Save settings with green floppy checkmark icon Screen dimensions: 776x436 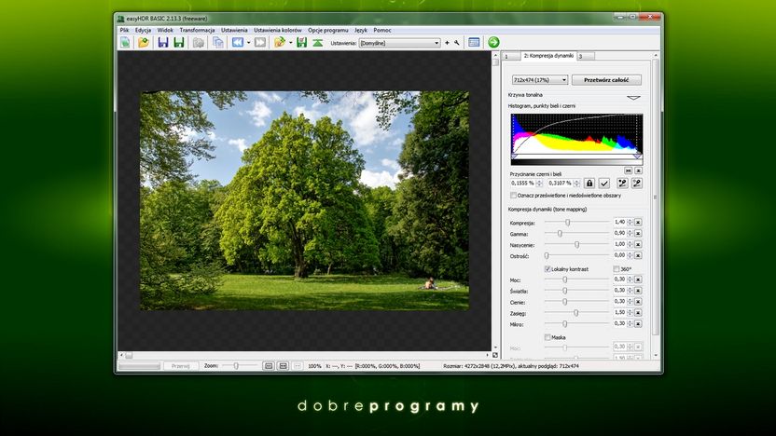(301, 43)
